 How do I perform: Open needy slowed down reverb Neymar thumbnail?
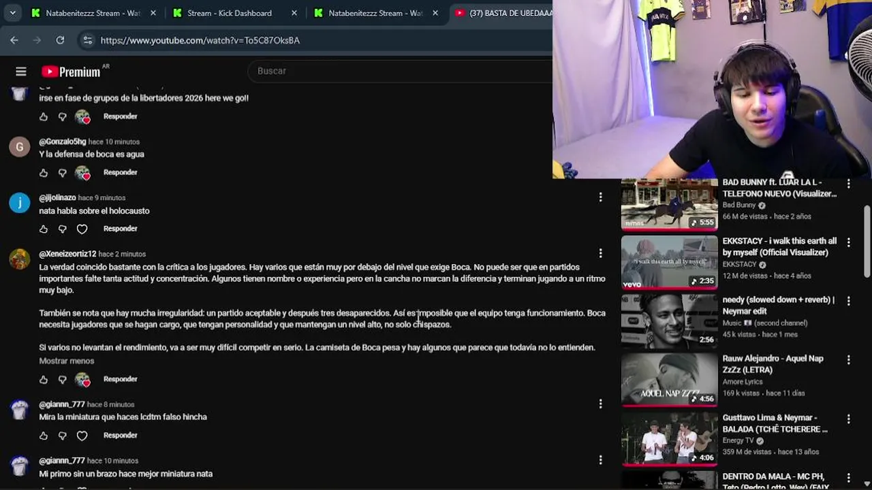669,321
